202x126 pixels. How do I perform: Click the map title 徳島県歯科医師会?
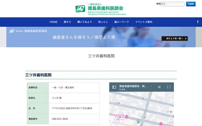click(x=130, y=86)
